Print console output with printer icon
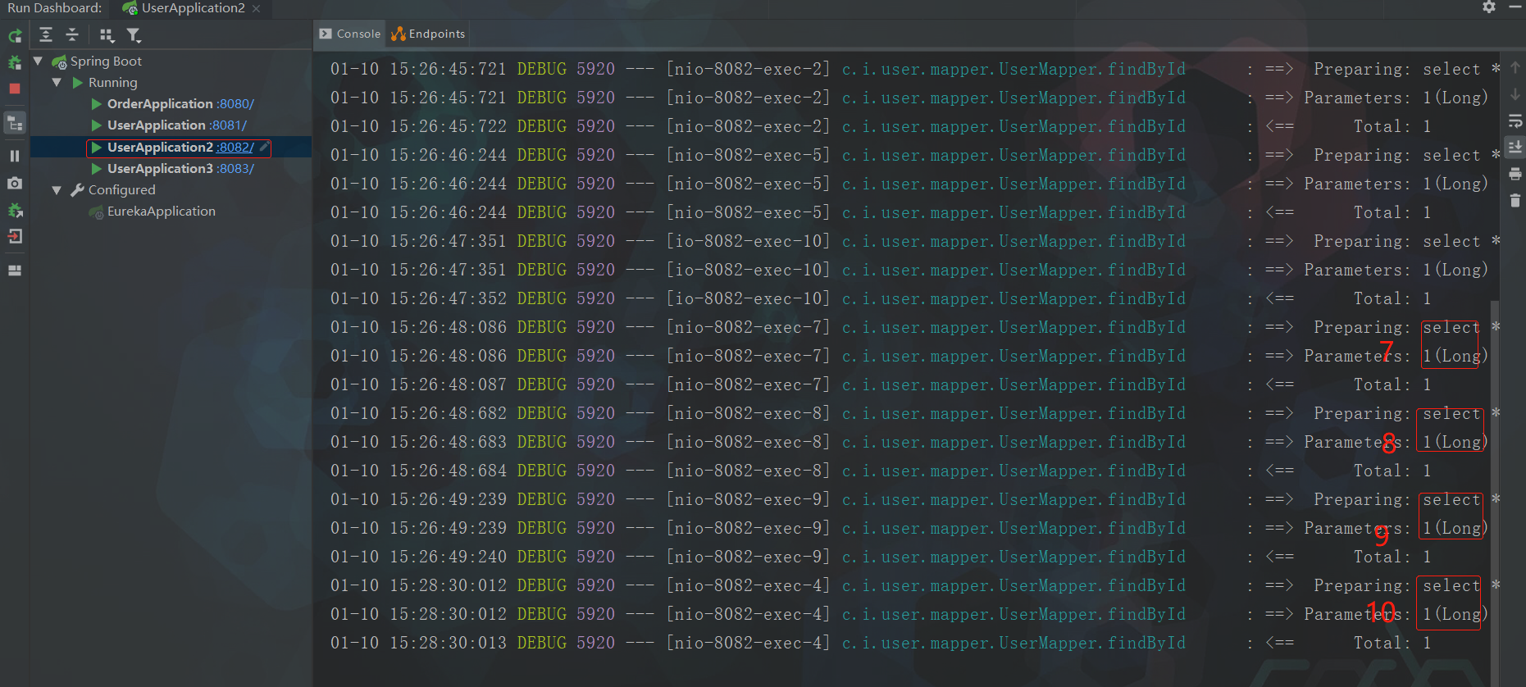The width and height of the screenshot is (1526, 687). click(x=1515, y=174)
